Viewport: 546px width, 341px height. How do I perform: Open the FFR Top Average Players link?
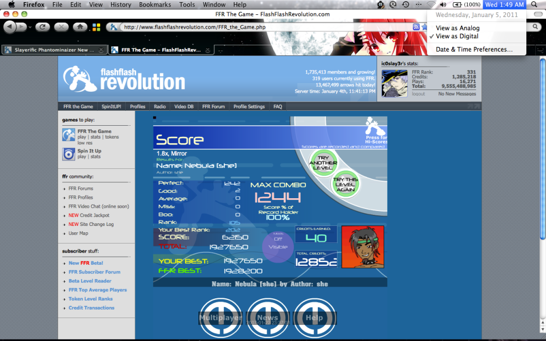pyautogui.click(x=98, y=290)
